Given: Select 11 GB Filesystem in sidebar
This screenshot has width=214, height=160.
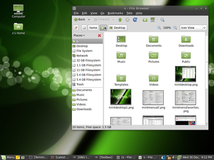Looking at the screenshot, I should pos(87,70).
